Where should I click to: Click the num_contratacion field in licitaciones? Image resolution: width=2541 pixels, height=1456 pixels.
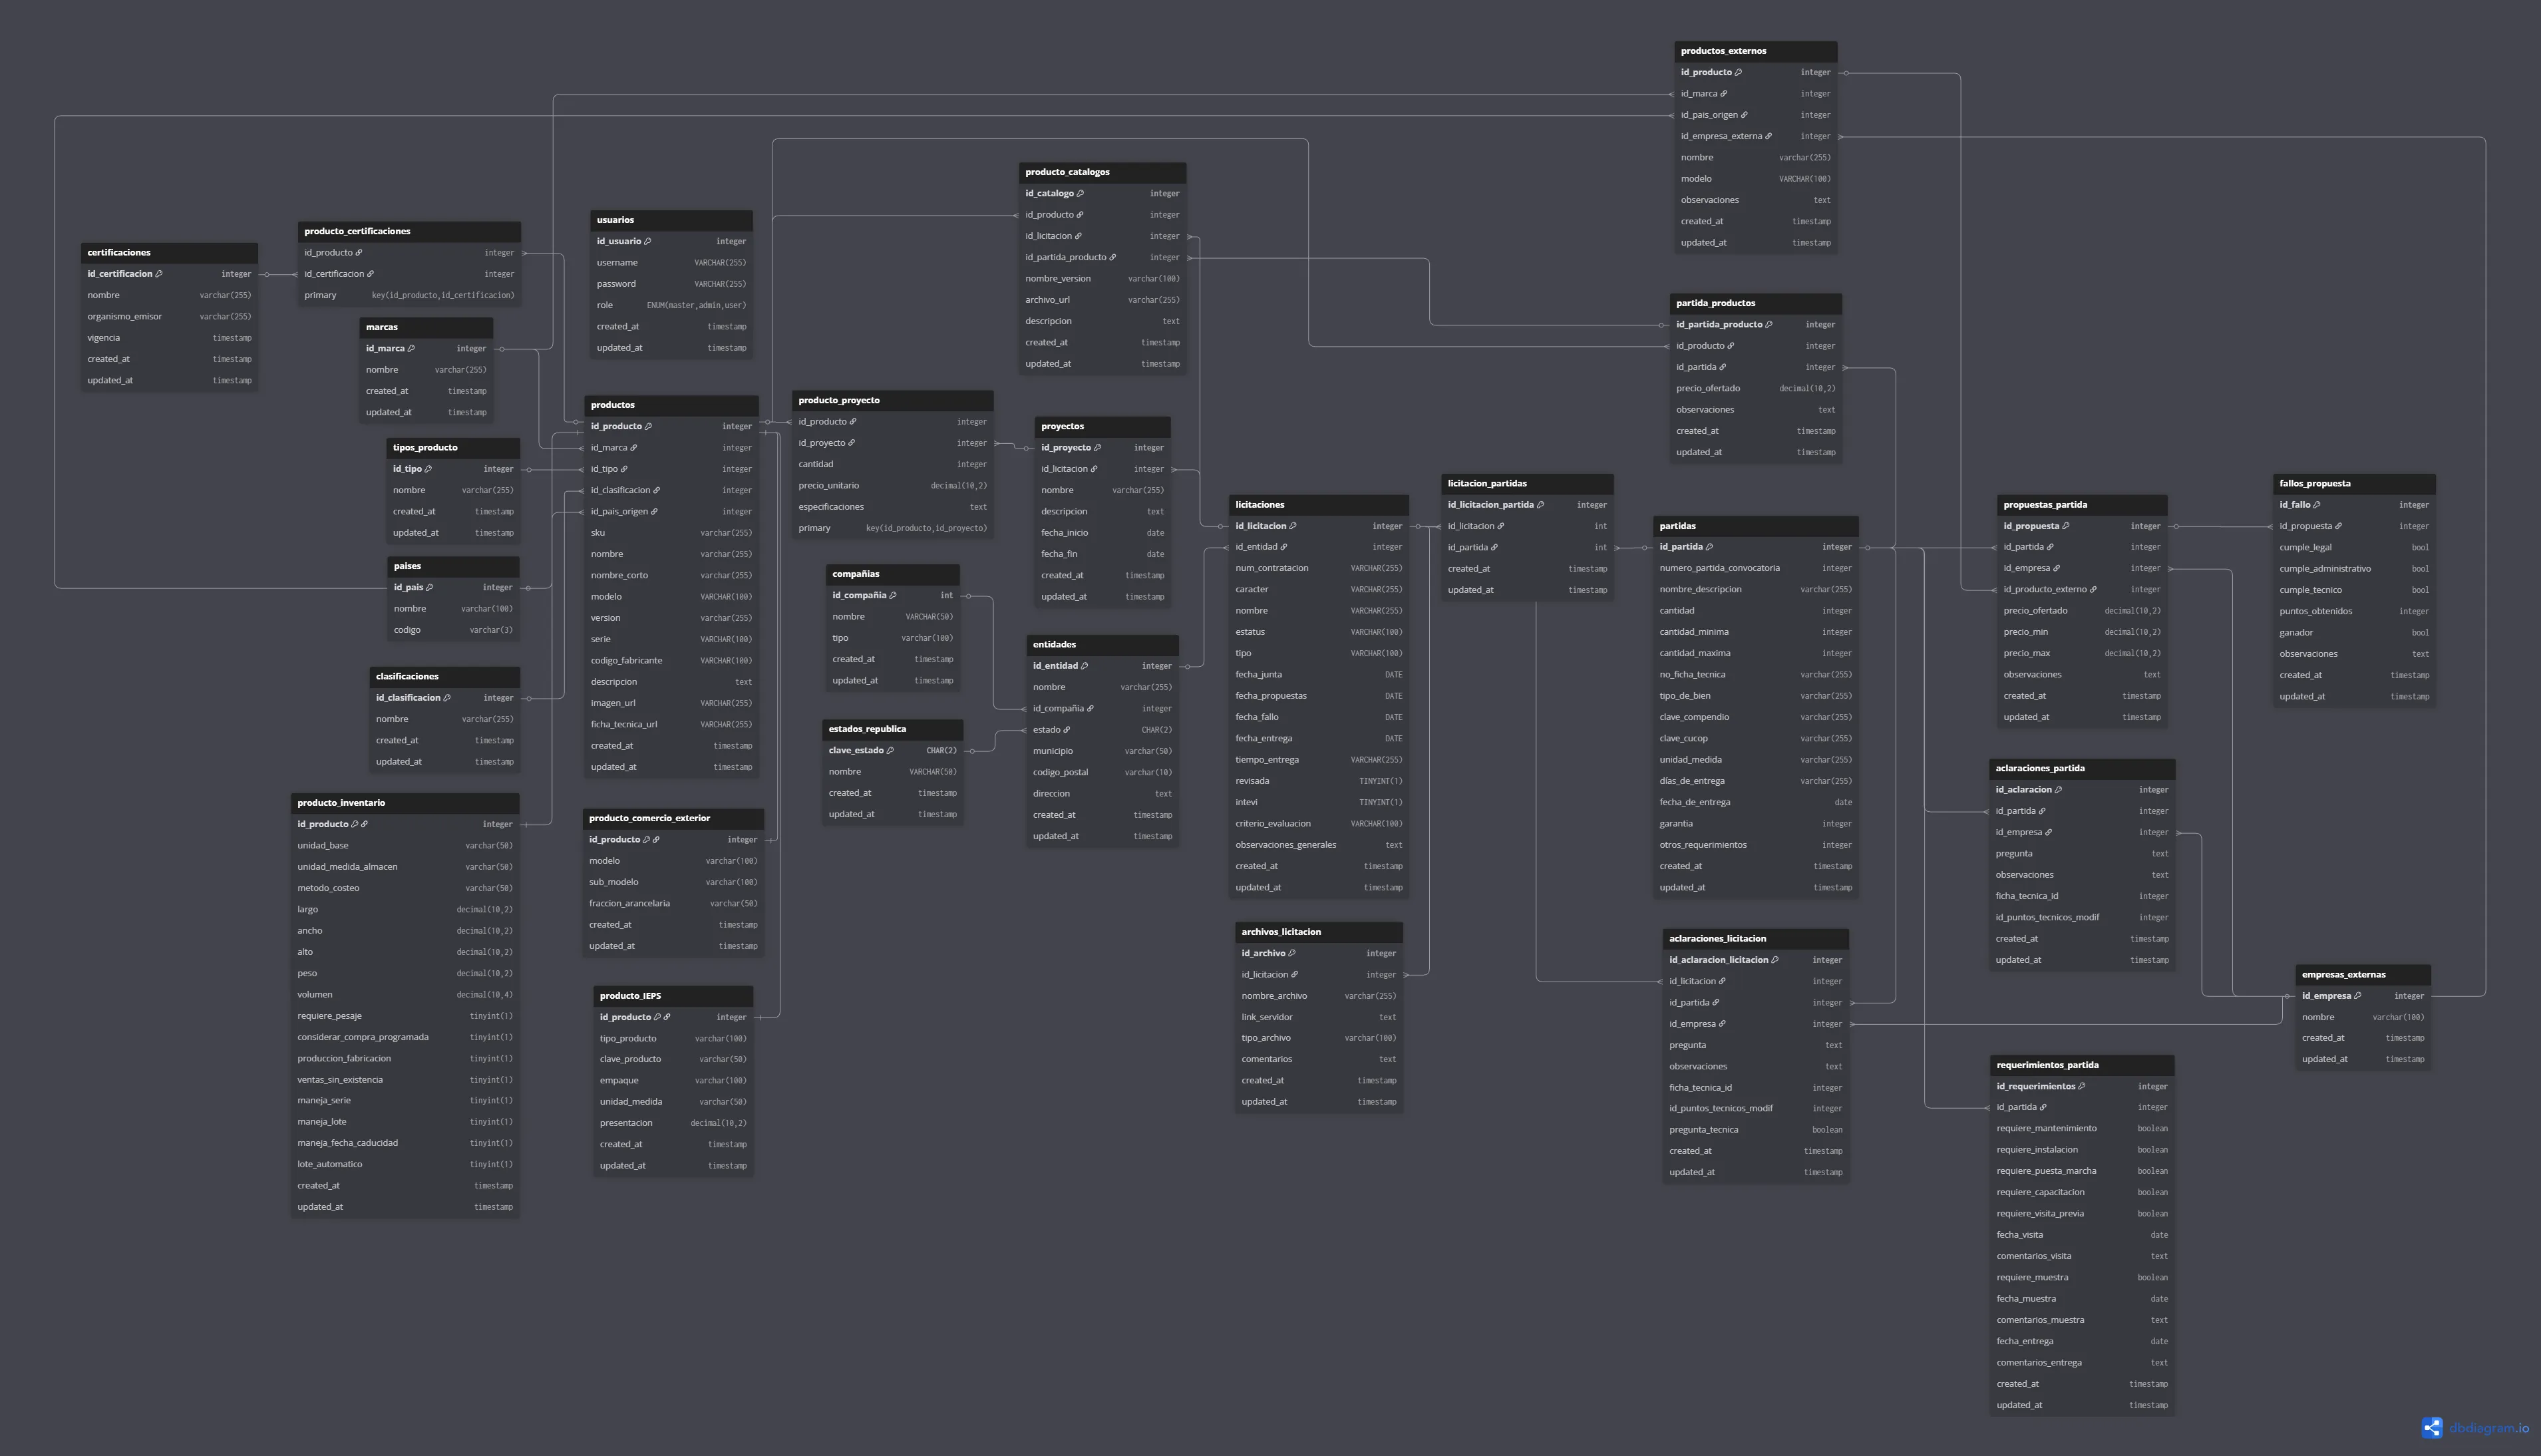point(1319,569)
